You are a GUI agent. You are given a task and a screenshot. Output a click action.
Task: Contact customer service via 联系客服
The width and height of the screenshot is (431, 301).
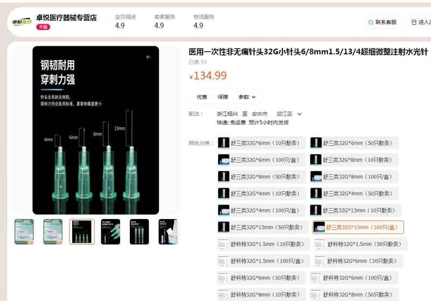click(x=383, y=22)
